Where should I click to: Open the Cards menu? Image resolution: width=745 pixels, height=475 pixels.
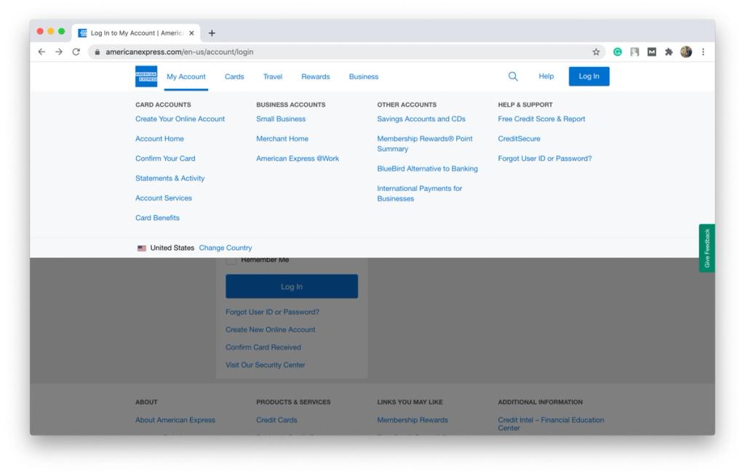[234, 77]
